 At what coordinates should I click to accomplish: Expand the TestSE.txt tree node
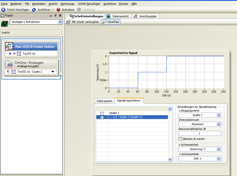point(14,54)
